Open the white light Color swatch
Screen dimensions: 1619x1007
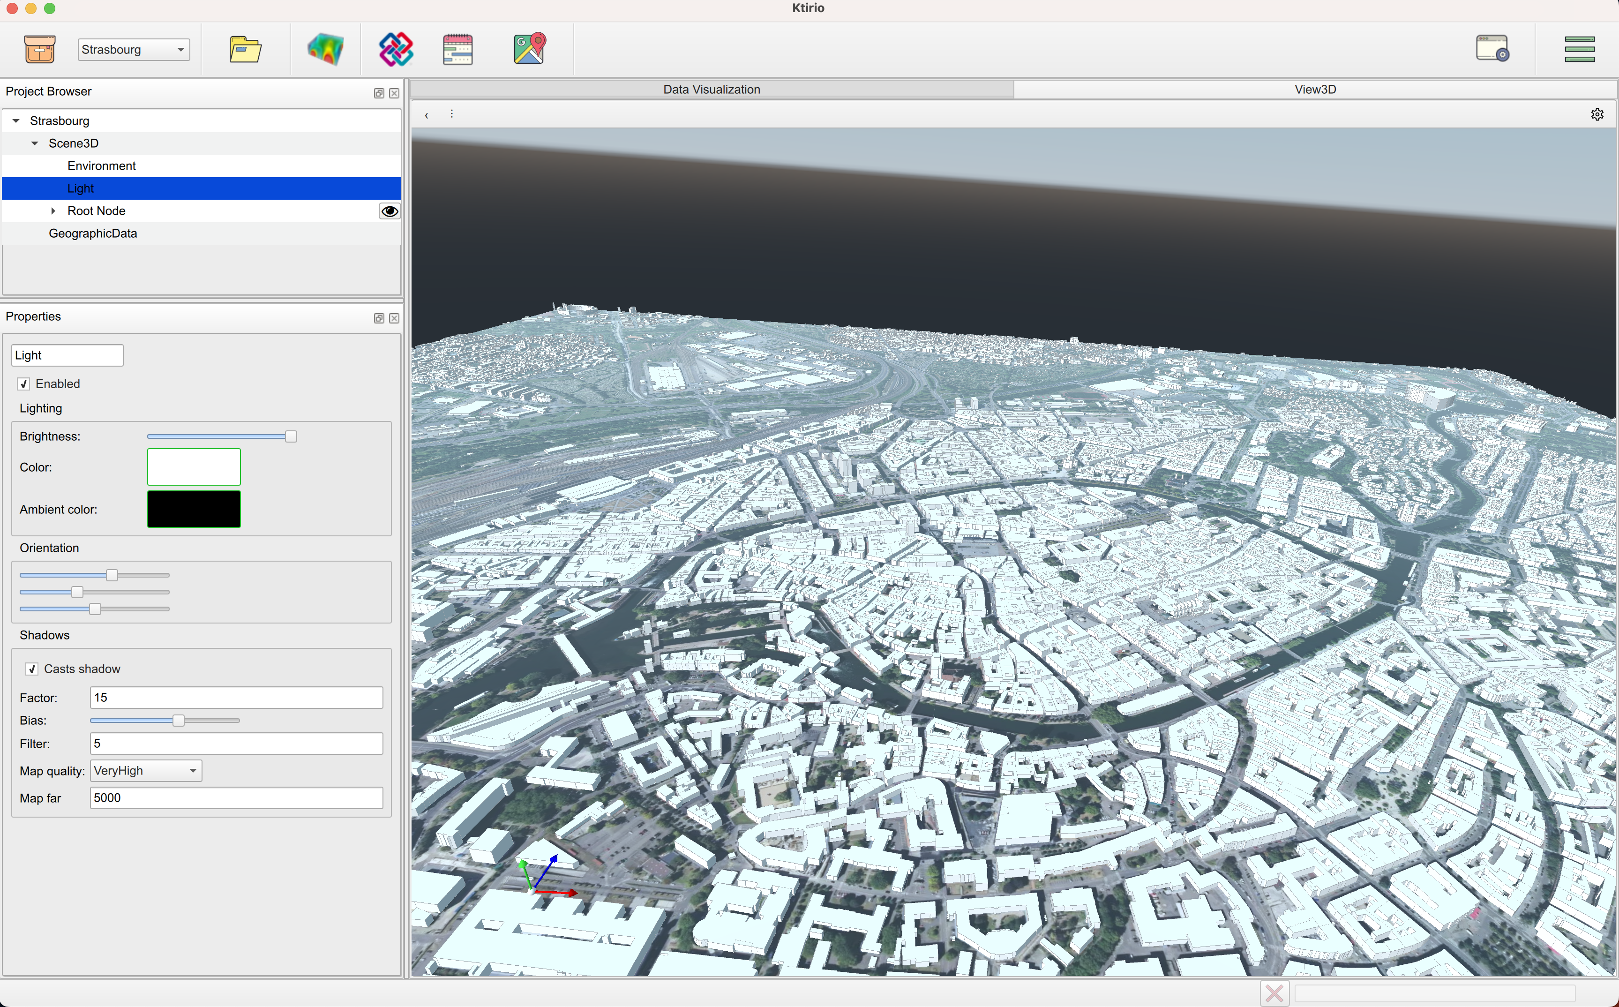click(194, 467)
